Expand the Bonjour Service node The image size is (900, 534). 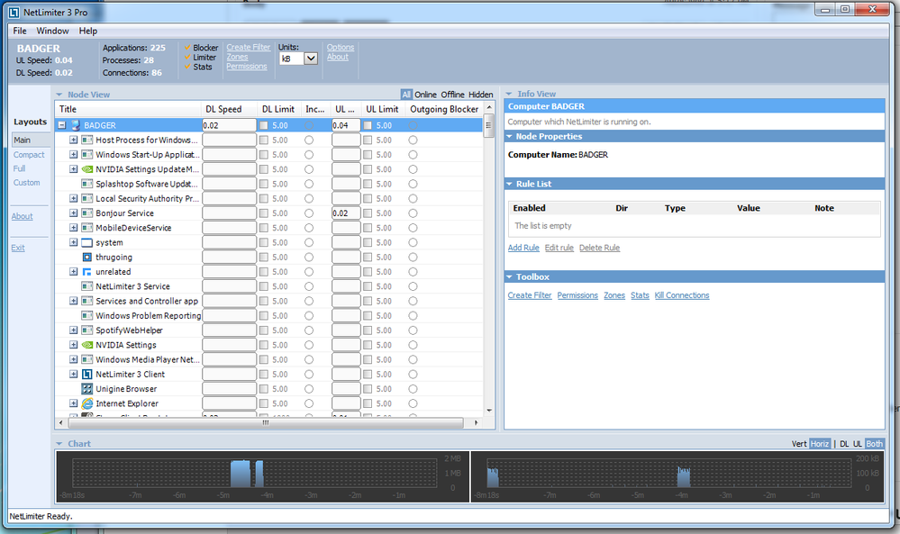coord(74,213)
